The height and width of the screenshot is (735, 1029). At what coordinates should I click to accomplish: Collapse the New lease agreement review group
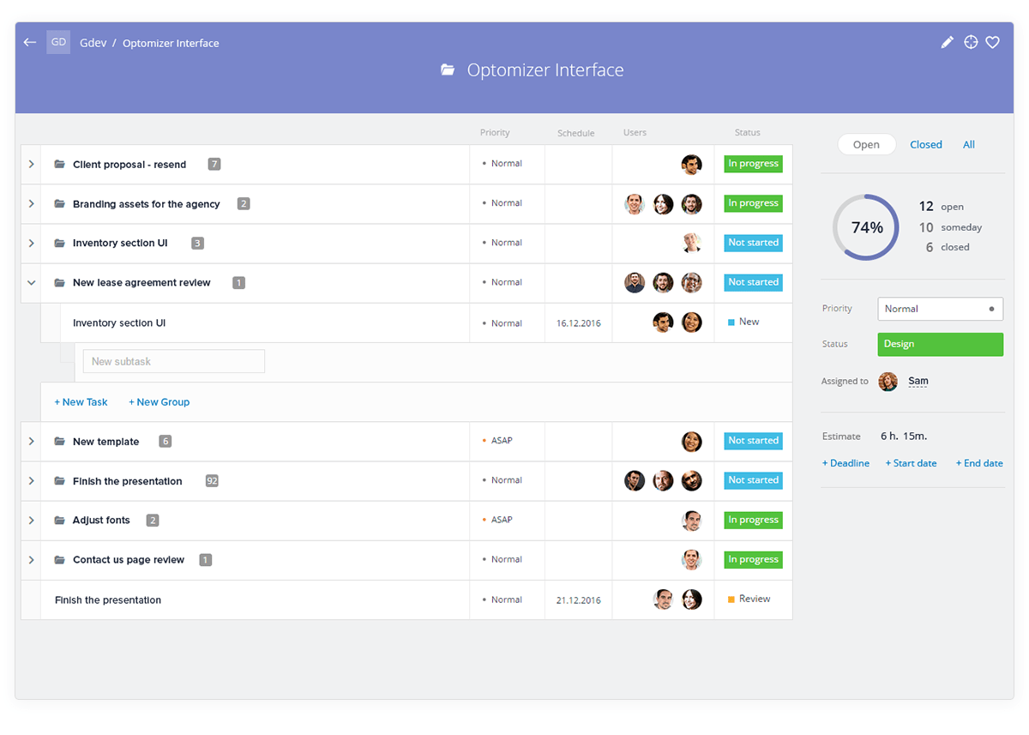(x=31, y=282)
